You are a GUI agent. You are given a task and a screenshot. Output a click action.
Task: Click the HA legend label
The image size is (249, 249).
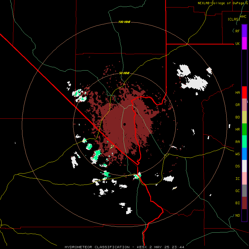point(237,93)
